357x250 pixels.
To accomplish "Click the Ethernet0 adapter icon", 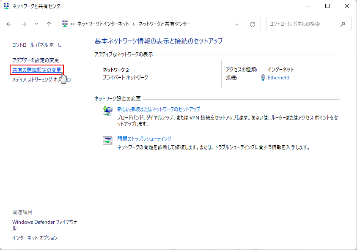I will pos(263,78).
